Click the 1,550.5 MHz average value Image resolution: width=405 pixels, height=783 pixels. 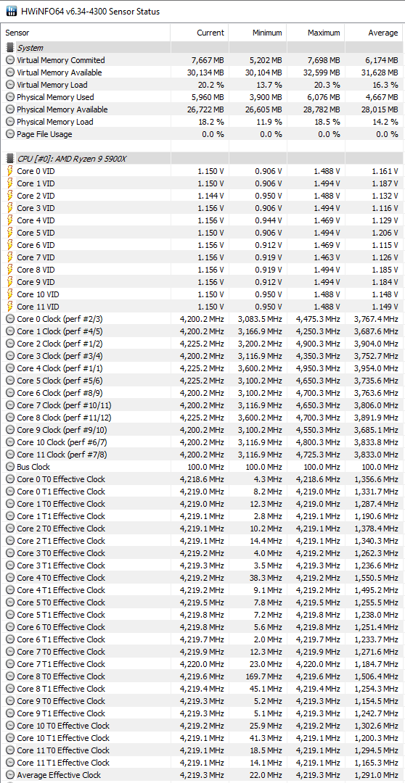click(376, 578)
